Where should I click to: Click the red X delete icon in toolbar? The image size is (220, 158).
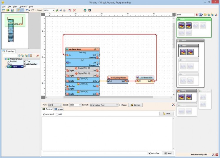click(75, 10)
